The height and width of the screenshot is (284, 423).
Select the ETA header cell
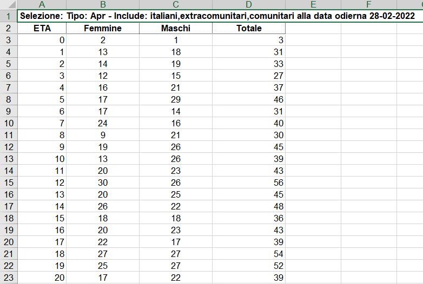click(42, 28)
